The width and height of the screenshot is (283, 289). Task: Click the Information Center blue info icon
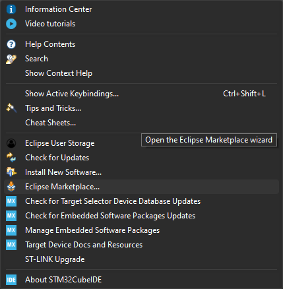(x=11, y=9)
